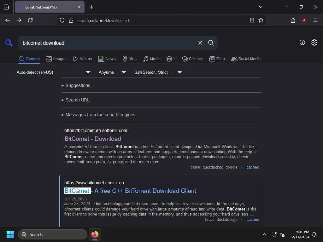Image resolution: width=323 pixels, height=242 pixels.
Task: Open list all tabs chevron
Action: pos(260,7)
